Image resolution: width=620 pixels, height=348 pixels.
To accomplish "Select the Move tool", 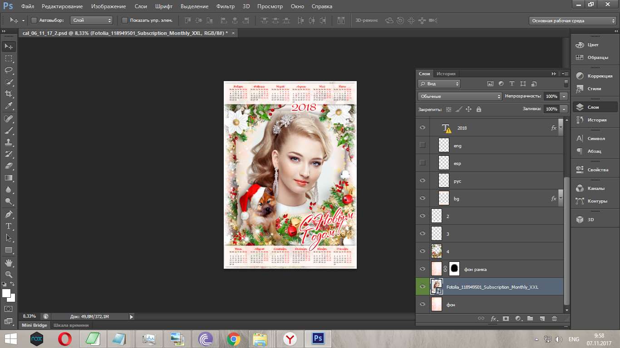I will (x=9, y=46).
